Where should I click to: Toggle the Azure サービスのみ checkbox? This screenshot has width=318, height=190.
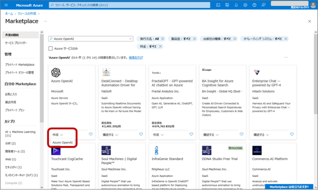coord(50,49)
